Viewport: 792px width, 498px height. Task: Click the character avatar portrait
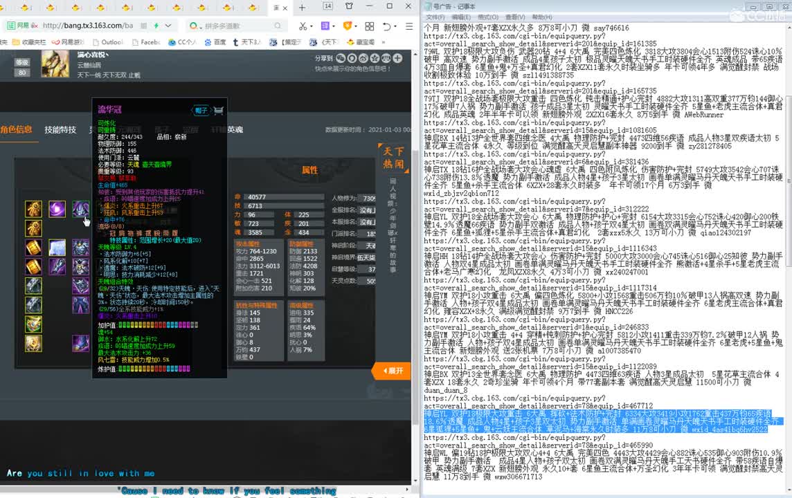[x=55, y=64]
